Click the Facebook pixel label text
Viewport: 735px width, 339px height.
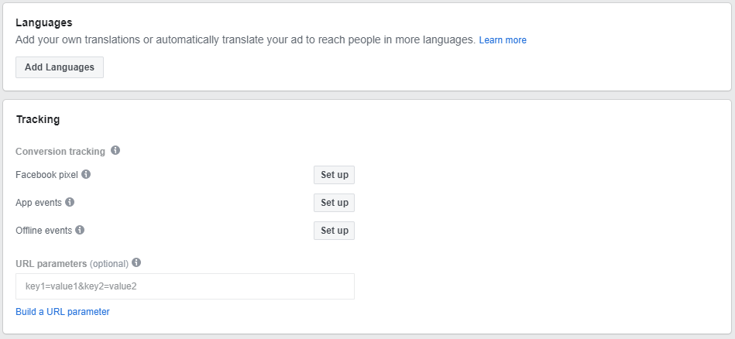pyautogui.click(x=46, y=175)
